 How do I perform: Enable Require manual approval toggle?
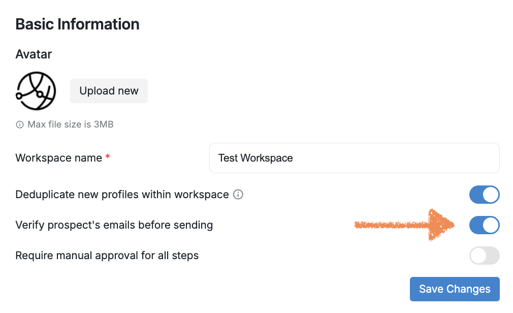pyautogui.click(x=484, y=256)
